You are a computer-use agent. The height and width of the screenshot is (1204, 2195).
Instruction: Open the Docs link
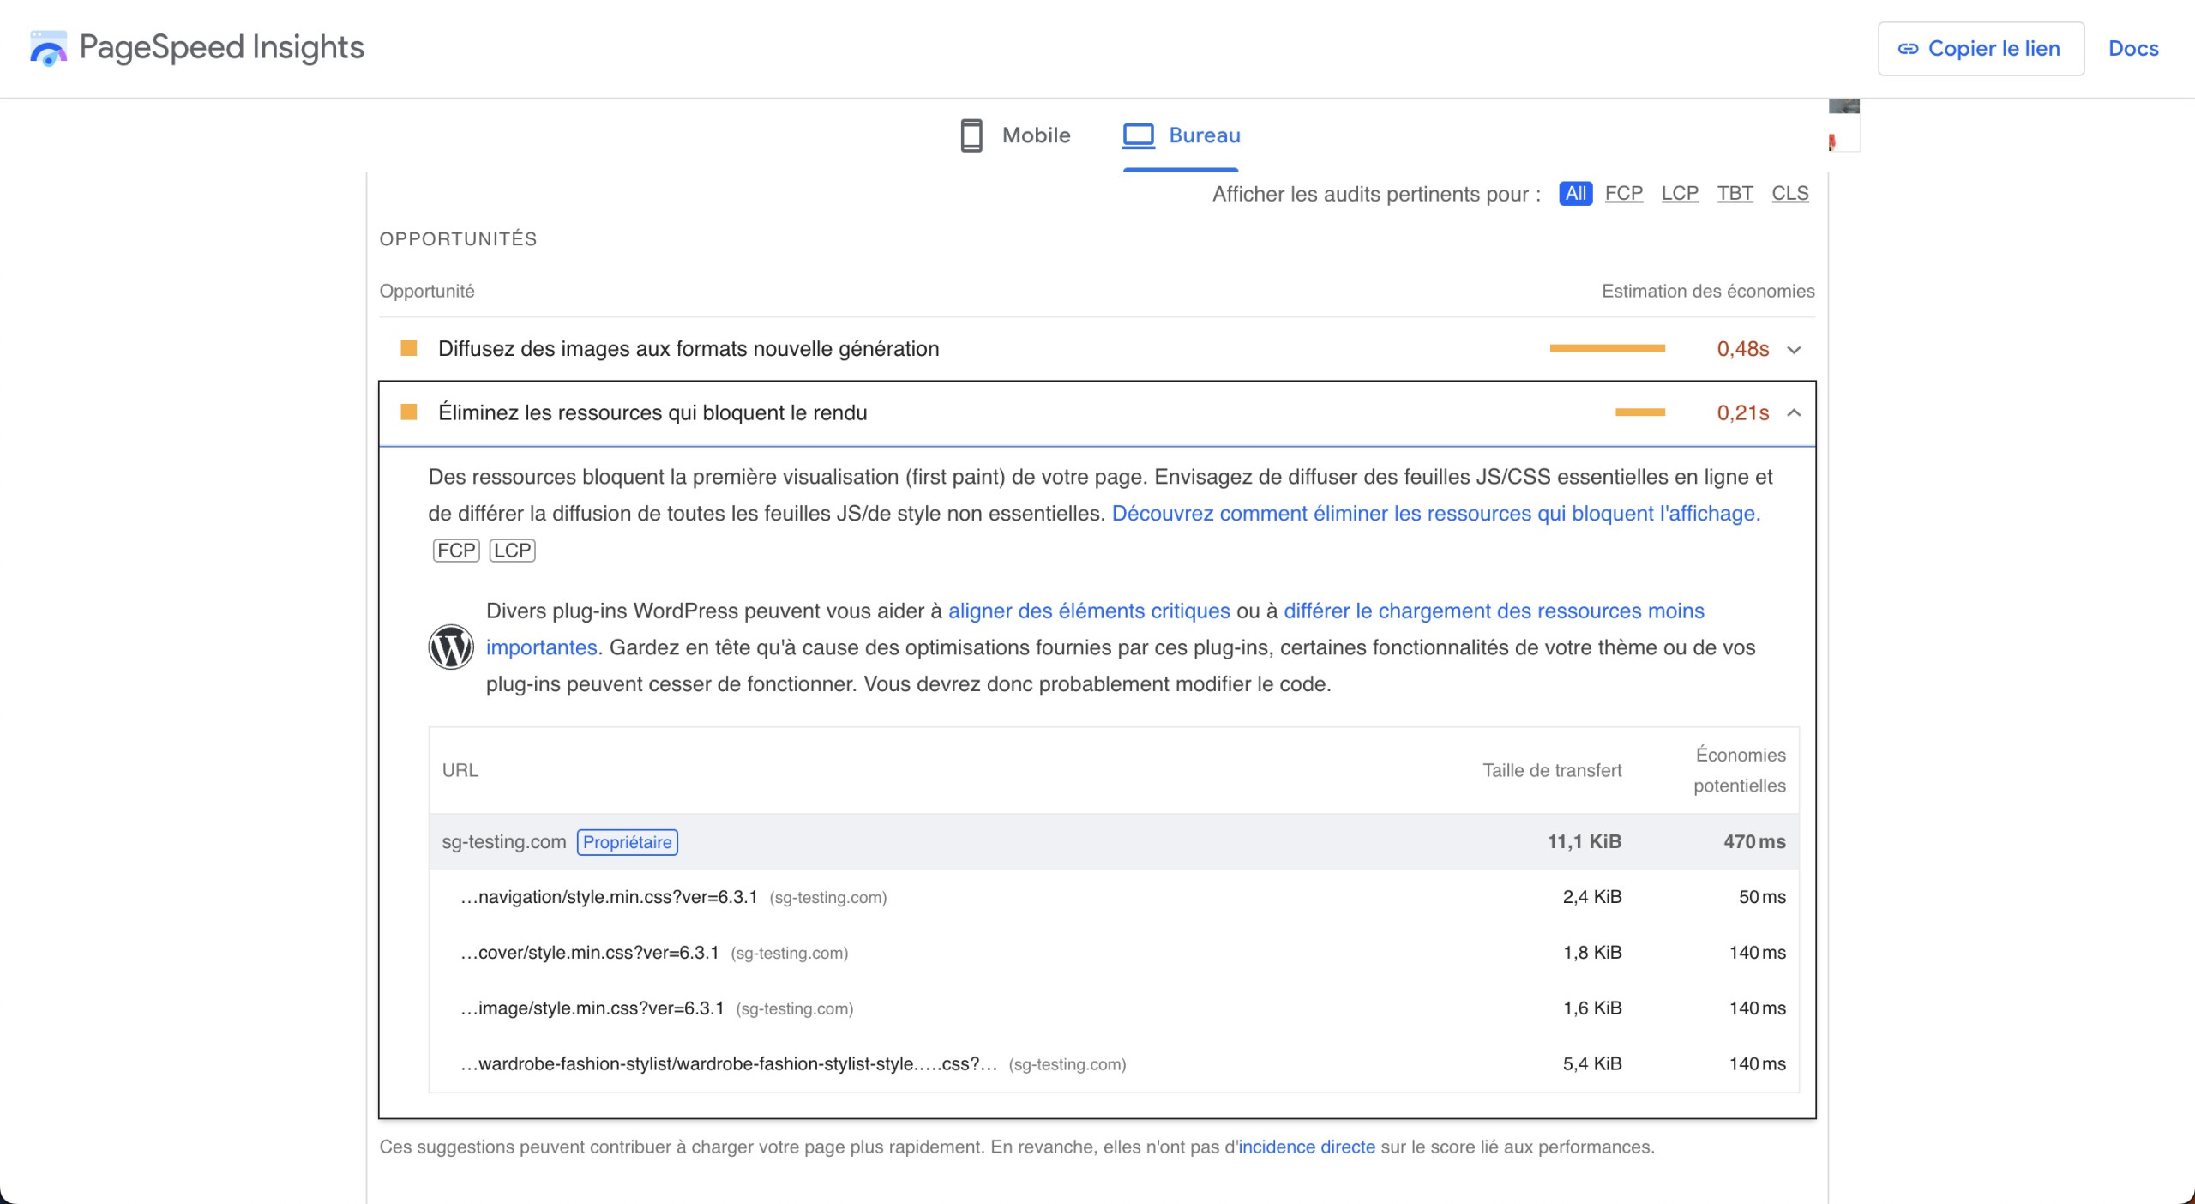coord(2133,49)
